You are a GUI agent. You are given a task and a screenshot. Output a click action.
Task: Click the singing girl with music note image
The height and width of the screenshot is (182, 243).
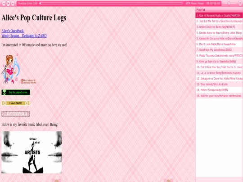tap(11, 69)
